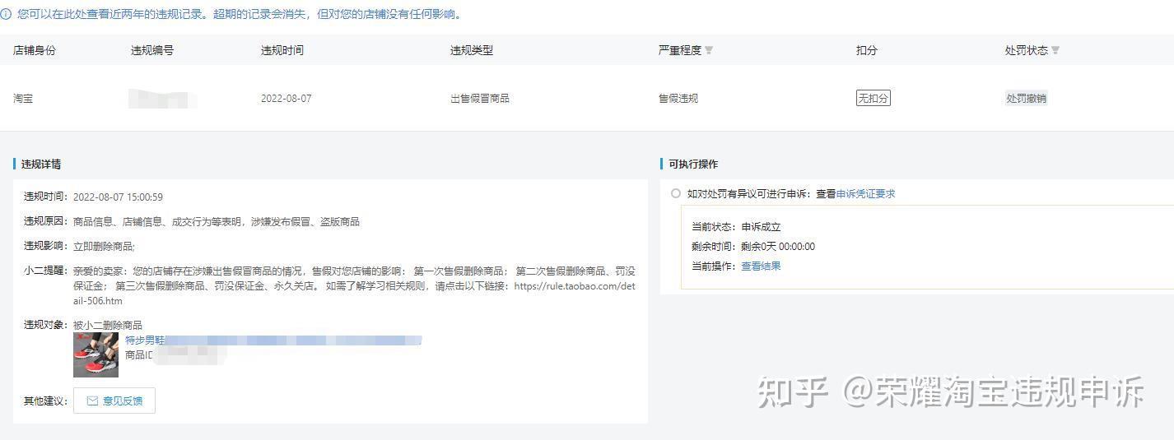The height and width of the screenshot is (440, 1174).
Task: Click the 违规类型 column header
Action: (472, 50)
